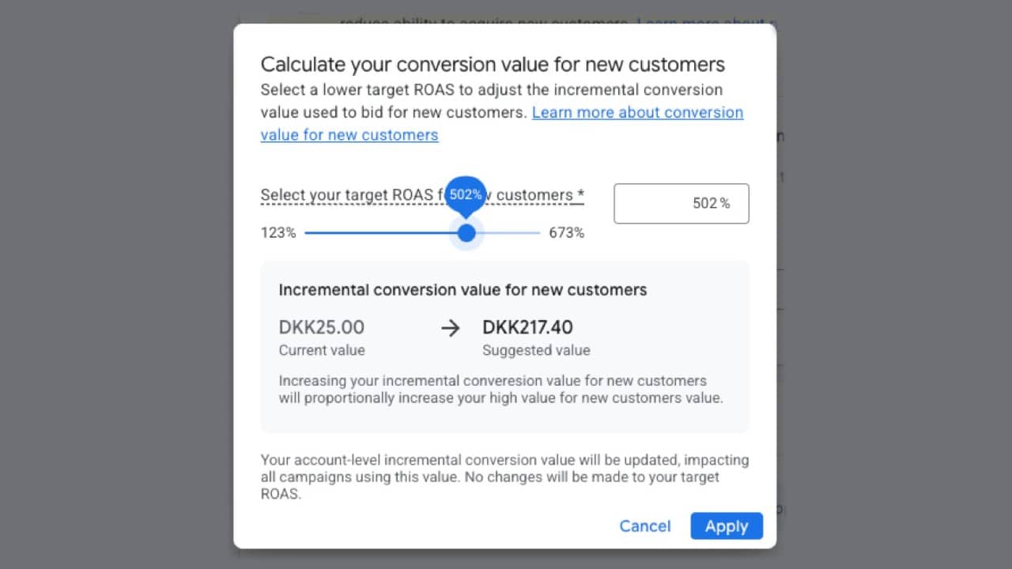Click the 'Suggested value' caption
The height and width of the screenshot is (569, 1012).
[536, 350]
